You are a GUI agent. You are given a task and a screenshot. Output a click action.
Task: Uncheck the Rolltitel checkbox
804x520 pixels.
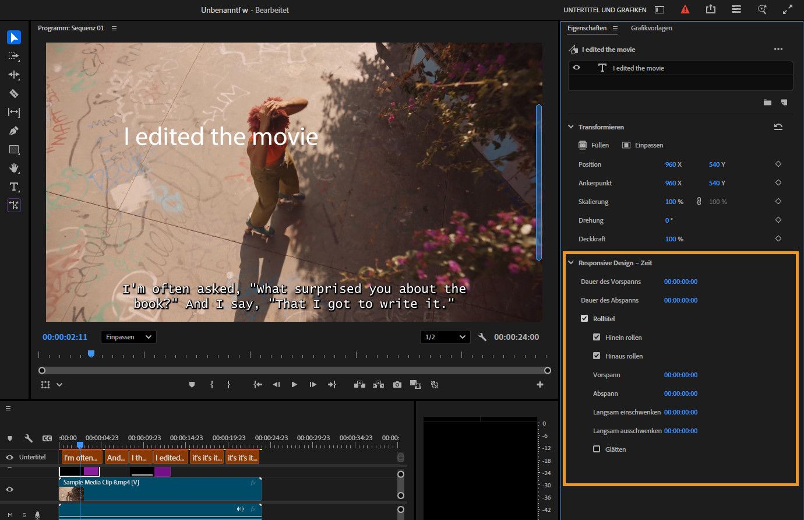pos(584,319)
